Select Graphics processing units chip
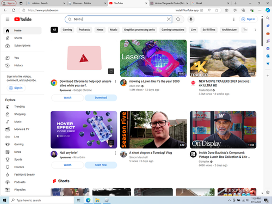The height and width of the screenshot is (204, 272). [139, 30]
